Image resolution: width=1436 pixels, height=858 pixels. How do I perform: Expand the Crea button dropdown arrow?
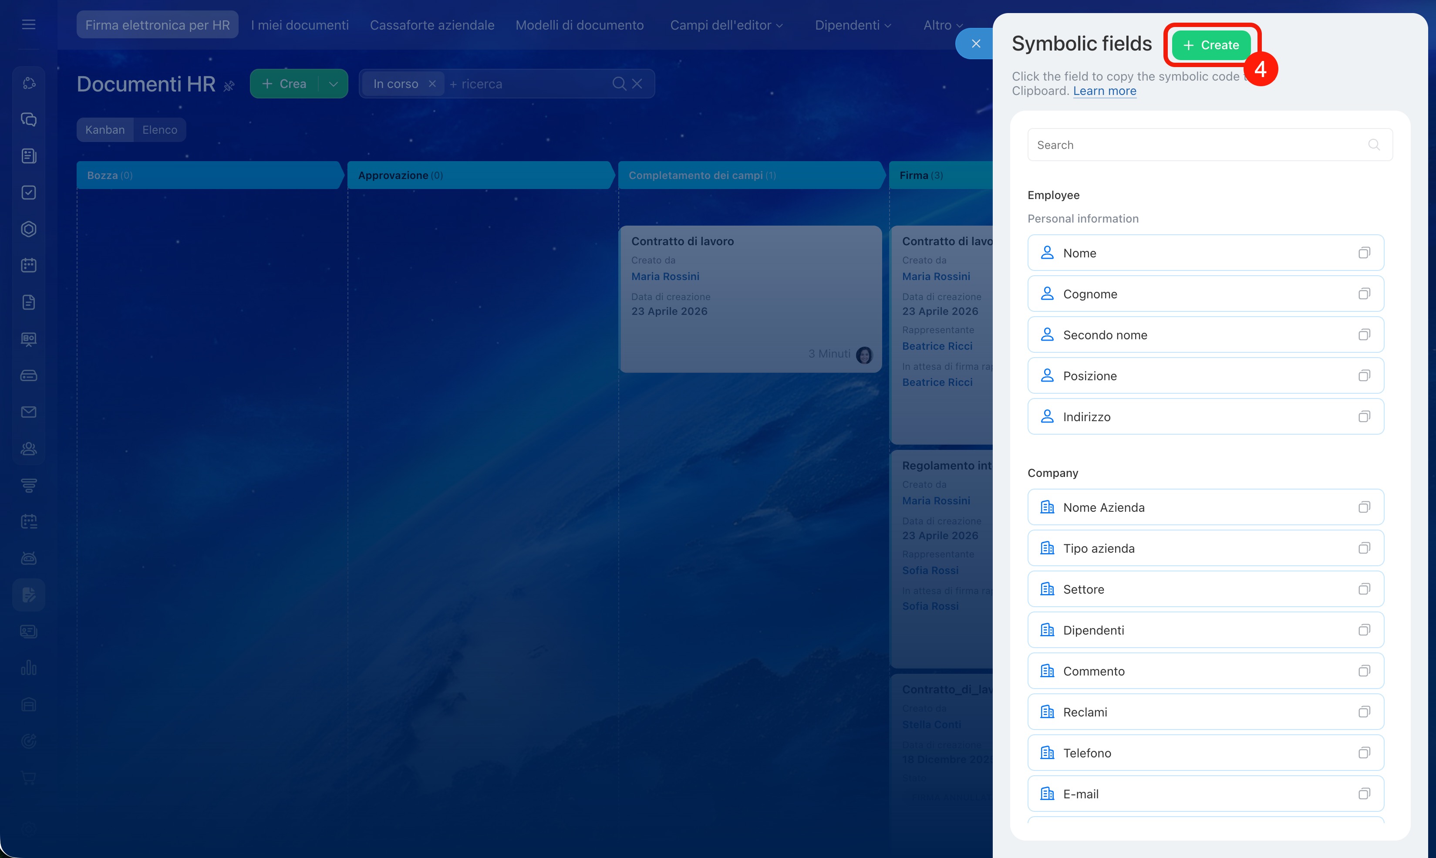334,84
